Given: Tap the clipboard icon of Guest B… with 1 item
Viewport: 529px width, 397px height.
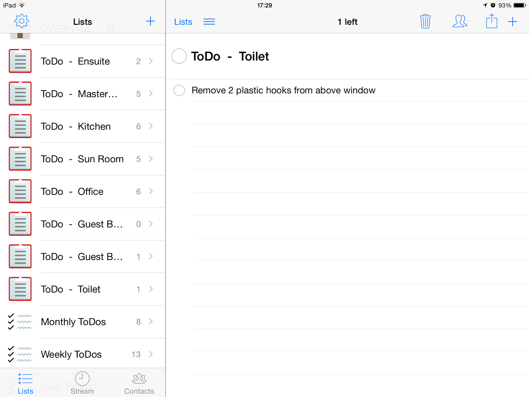Looking at the screenshot, I should pos(20,256).
